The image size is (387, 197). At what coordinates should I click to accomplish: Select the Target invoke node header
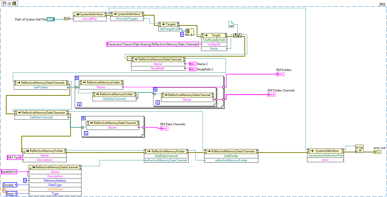tap(214, 35)
